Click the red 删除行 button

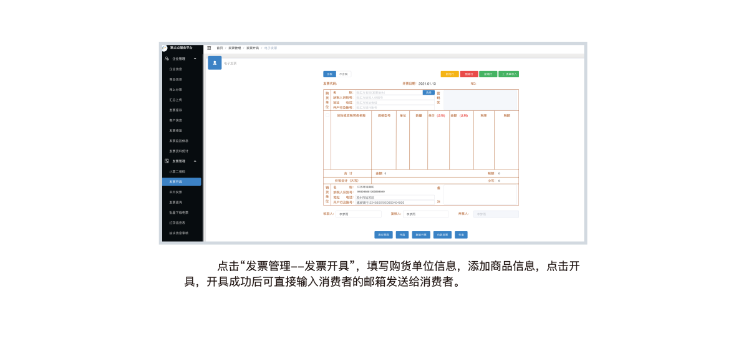pos(469,74)
